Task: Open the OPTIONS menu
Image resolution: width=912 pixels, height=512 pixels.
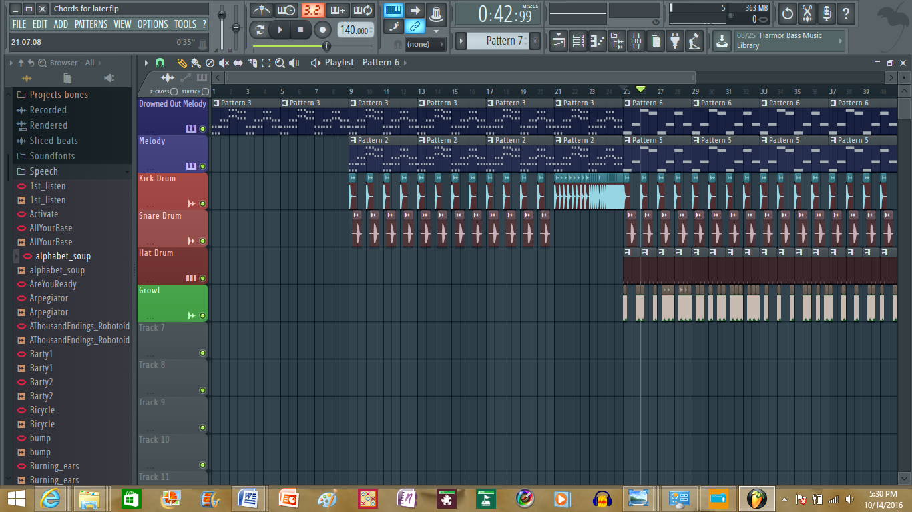Action: (x=153, y=24)
